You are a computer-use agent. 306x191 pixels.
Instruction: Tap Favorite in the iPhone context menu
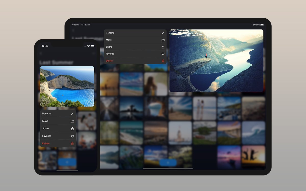coord(58,136)
